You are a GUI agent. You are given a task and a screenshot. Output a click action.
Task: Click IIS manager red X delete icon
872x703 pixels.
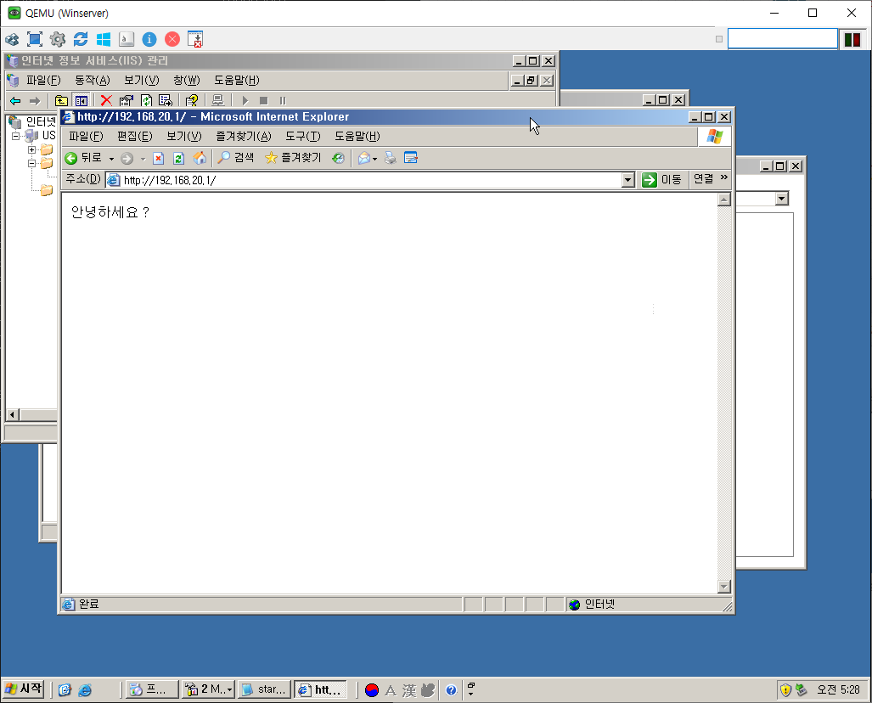pyautogui.click(x=106, y=101)
